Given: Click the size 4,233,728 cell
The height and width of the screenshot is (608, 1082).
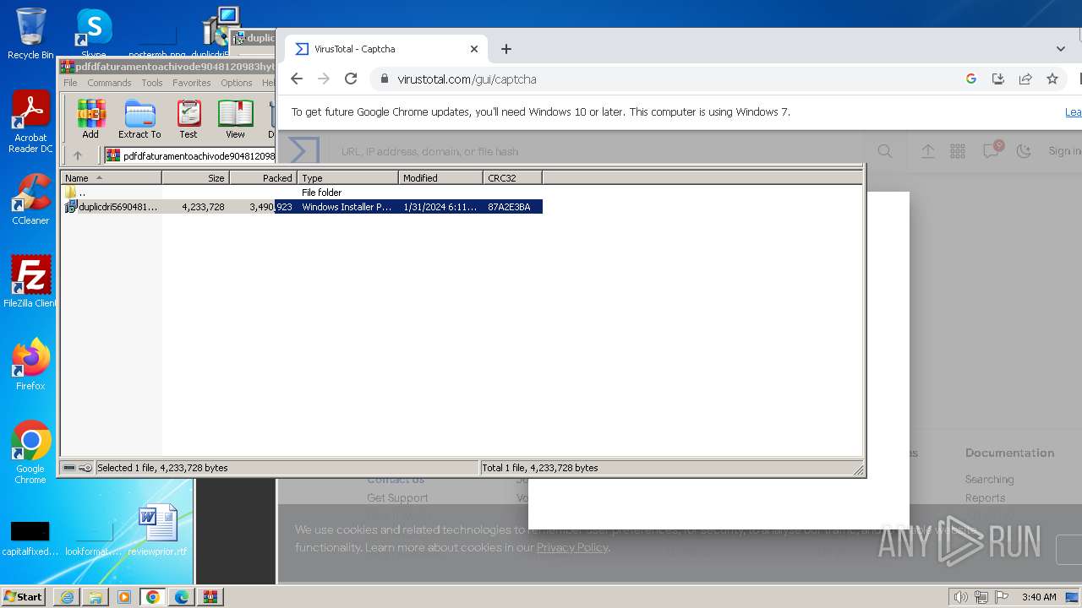Looking at the screenshot, I should (x=203, y=207).
